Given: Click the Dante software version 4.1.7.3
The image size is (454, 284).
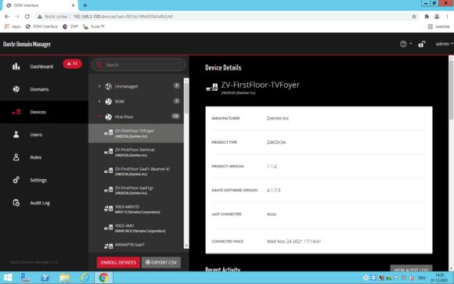Looking at the screenshot, I should [273, 190].
